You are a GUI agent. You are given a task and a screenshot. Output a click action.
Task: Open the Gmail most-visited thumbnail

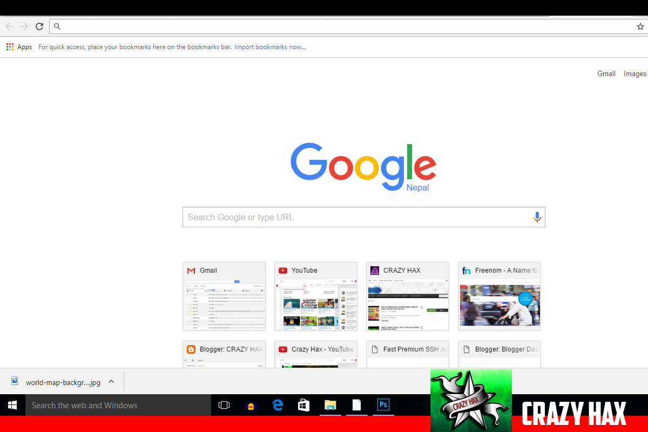point(224,296)
